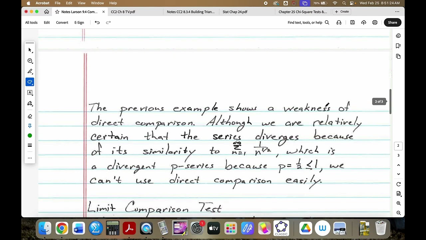Open the Edit tool tab
Image resolution: width=426 pixels, height=240 pixels.
47,22
